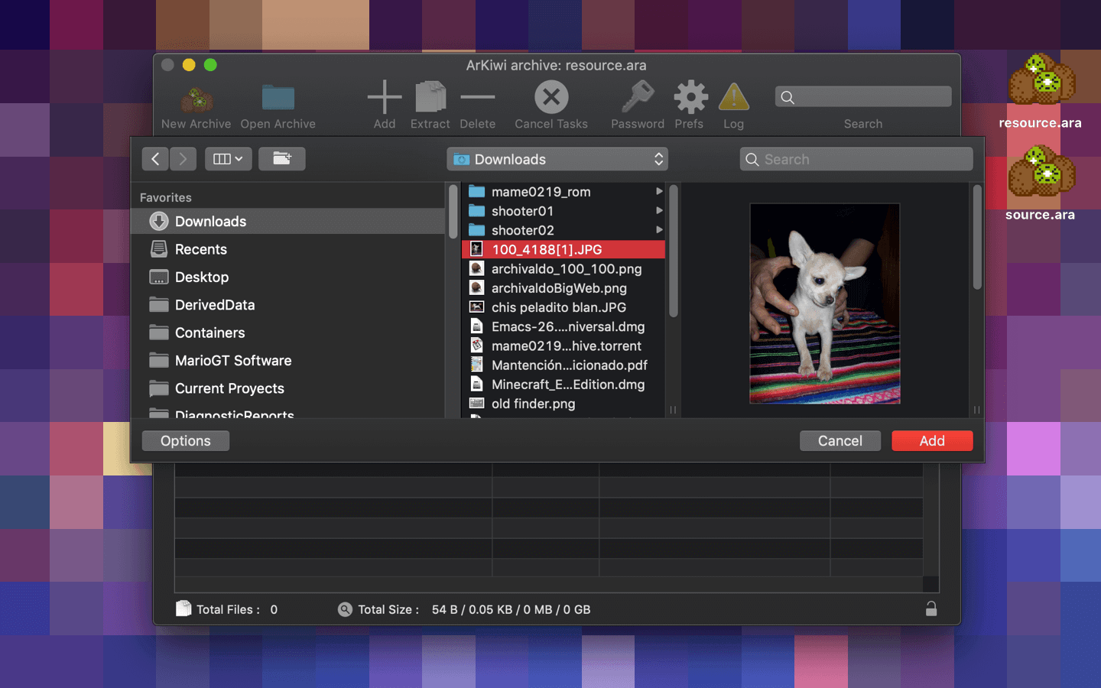Image resolution: width=1101 pixels, height=688 pixels.
Task: Expand the shooter02 folder arrow
Action: [658, 230]
